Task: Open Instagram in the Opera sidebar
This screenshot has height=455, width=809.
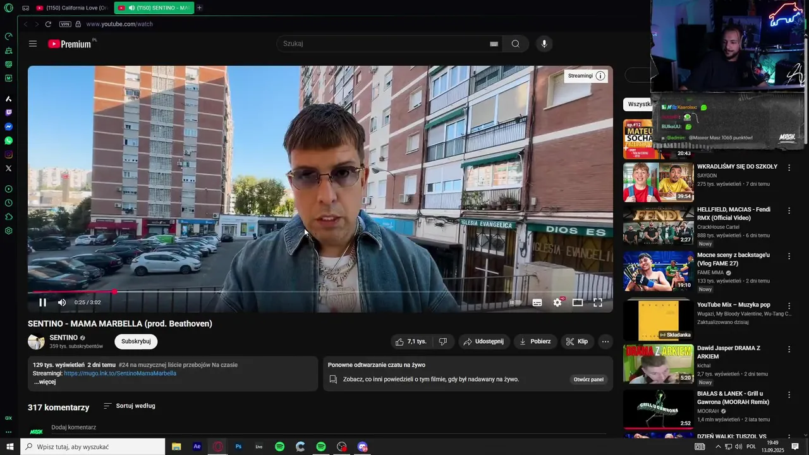Action: 8,155
